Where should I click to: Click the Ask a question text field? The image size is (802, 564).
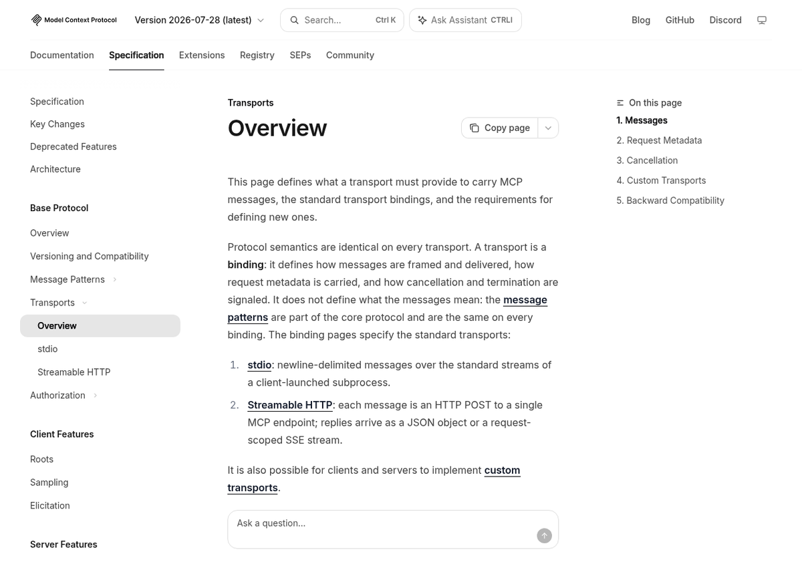pos(393,529)
